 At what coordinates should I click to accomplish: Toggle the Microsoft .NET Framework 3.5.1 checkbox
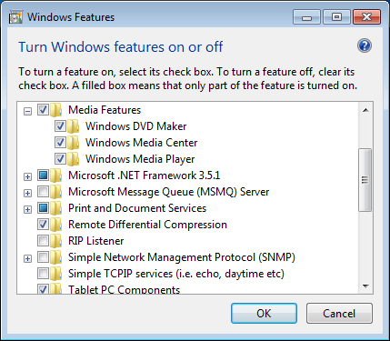43,175
